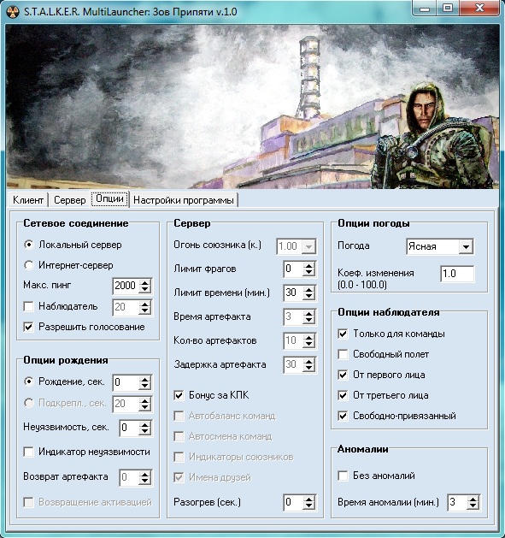Switch to the Клиент tab
Image resolution: width=505 pixels, height=538 pixels.
[28, 199]
